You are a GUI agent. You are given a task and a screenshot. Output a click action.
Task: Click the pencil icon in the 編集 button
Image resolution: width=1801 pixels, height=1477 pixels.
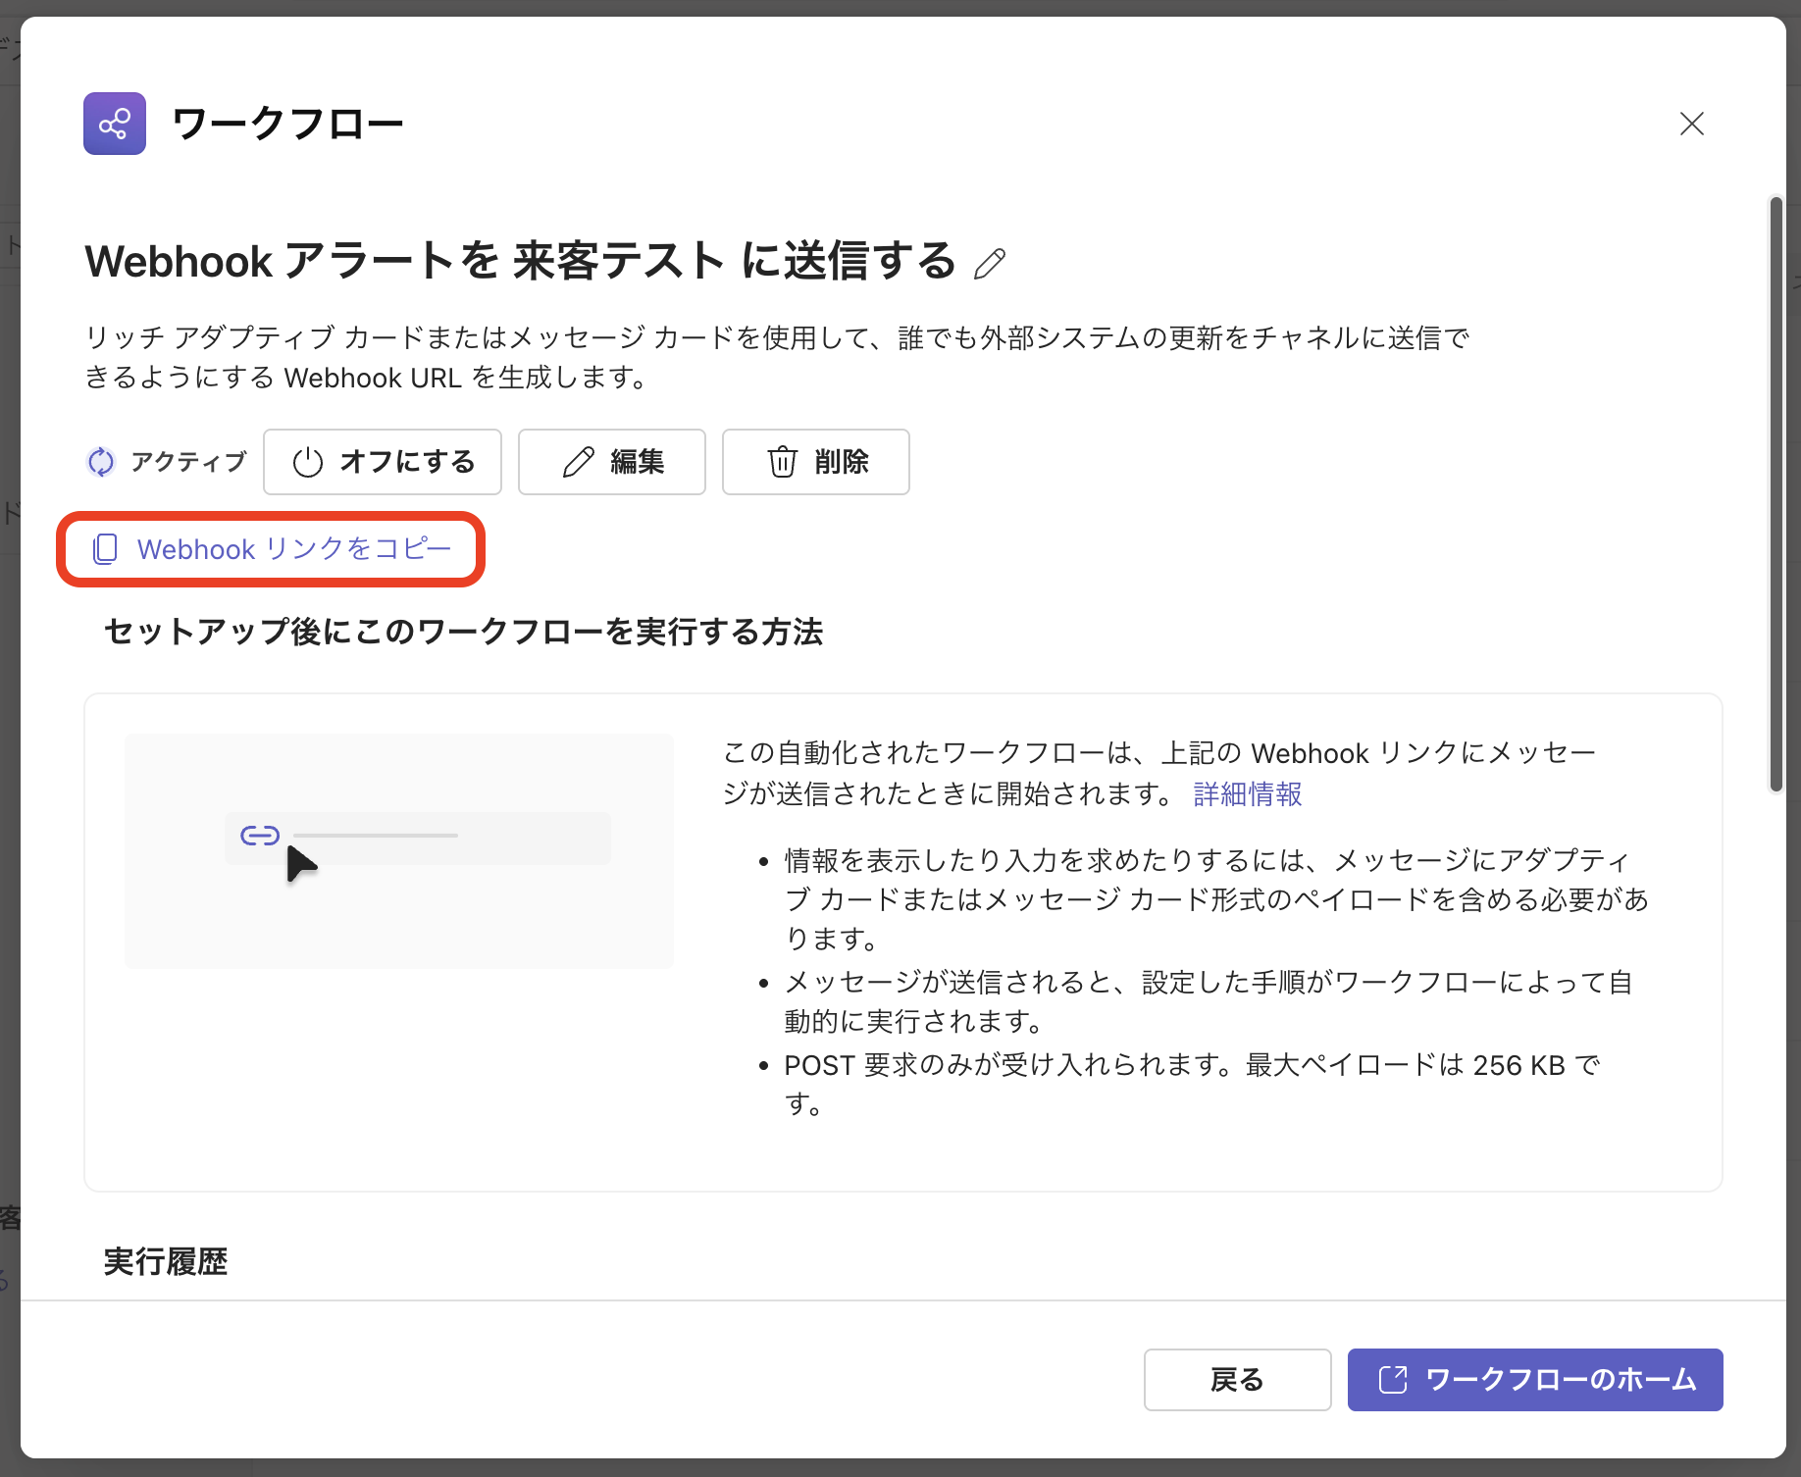click(579, 462)
